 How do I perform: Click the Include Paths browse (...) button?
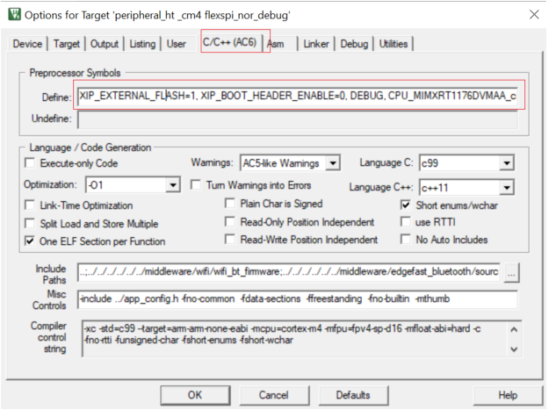point(511,272)
